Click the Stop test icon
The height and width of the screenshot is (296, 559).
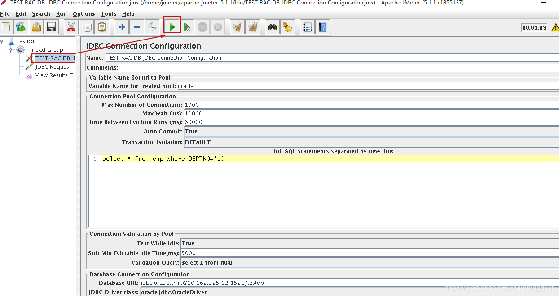(x=202, y=27)
